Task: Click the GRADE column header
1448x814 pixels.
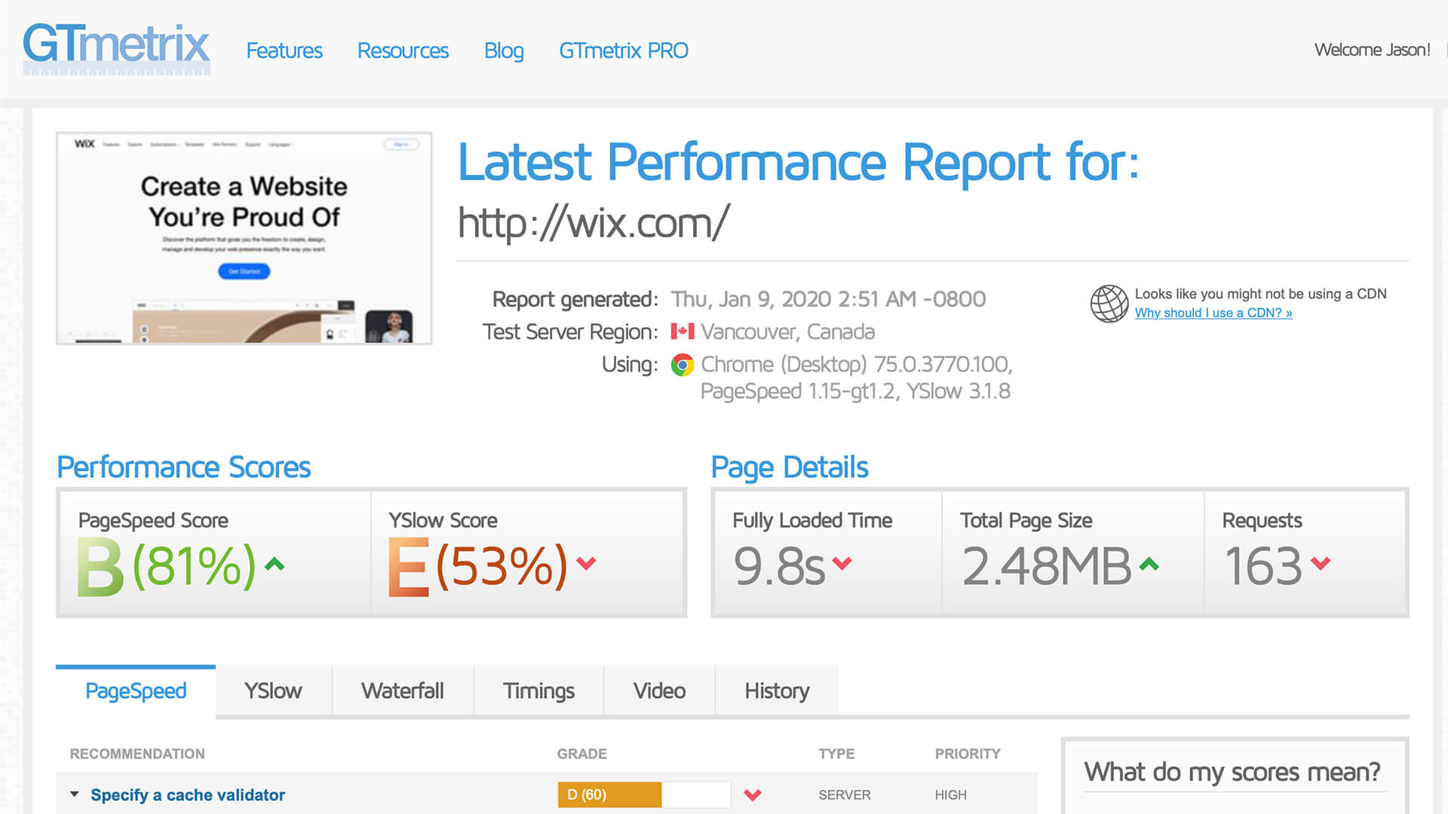Action: (582, 754)
